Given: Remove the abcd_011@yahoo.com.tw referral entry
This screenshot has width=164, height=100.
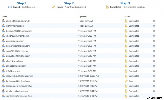Looking at the screenshot, I should (x=154, y=21).
